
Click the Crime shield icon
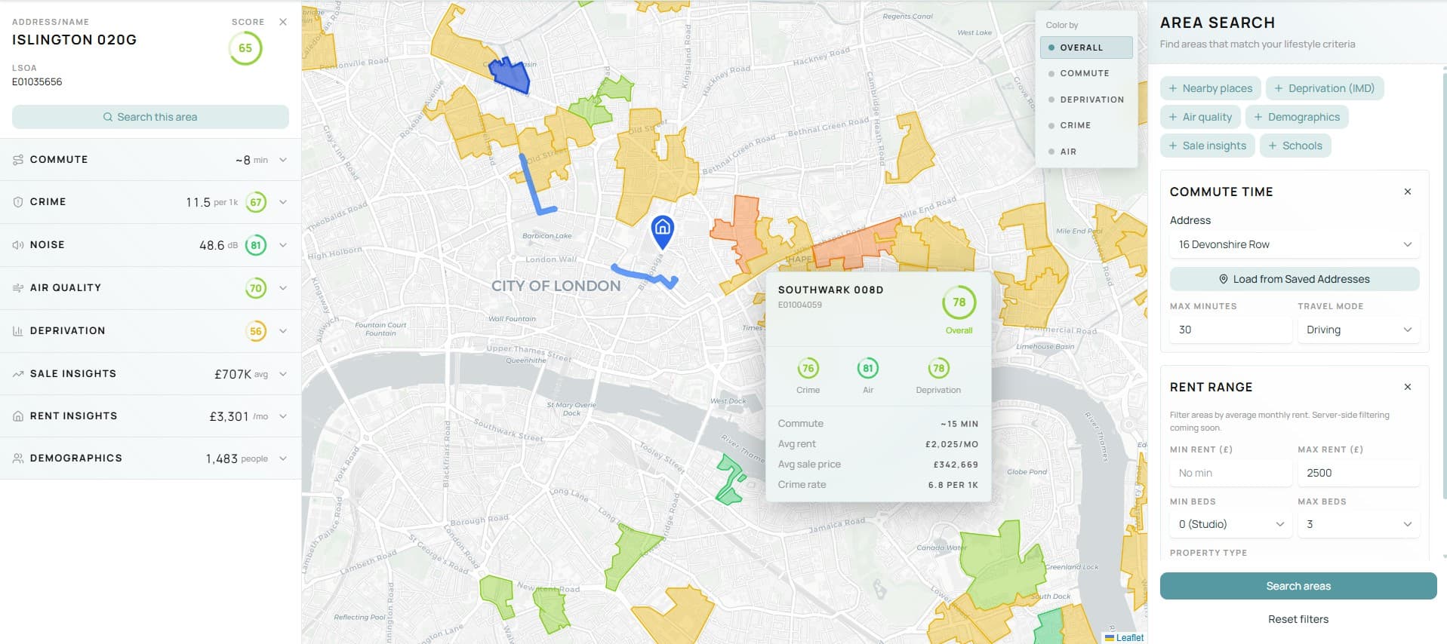[18, 202]
